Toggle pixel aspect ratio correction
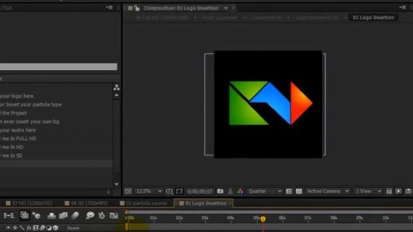Screen dimensions: 413x232 tap(389, 191)
